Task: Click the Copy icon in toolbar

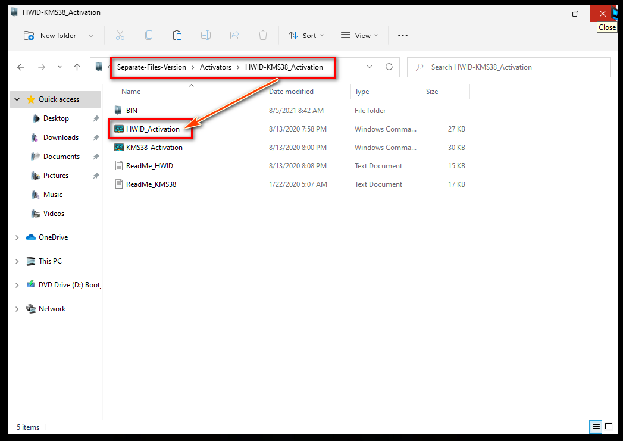Action: pyautogui.click(x=149, y=35)
